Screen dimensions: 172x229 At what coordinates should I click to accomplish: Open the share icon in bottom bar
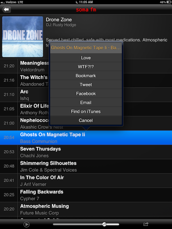146,224
